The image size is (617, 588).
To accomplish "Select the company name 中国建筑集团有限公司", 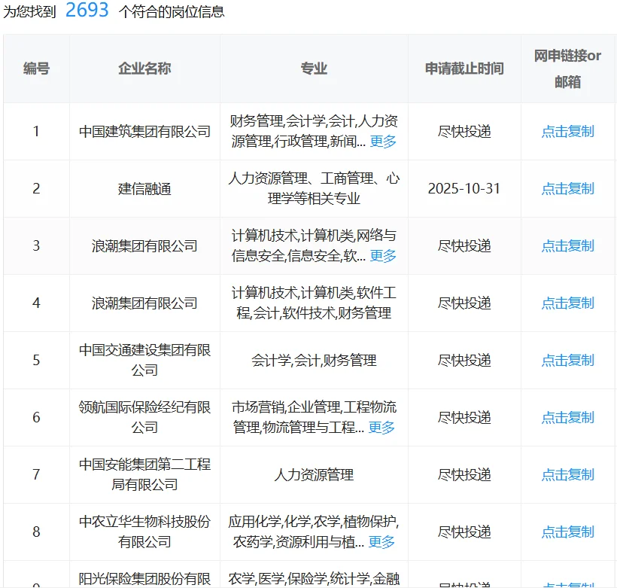I will pyautogui.click(x=144, y=132).
